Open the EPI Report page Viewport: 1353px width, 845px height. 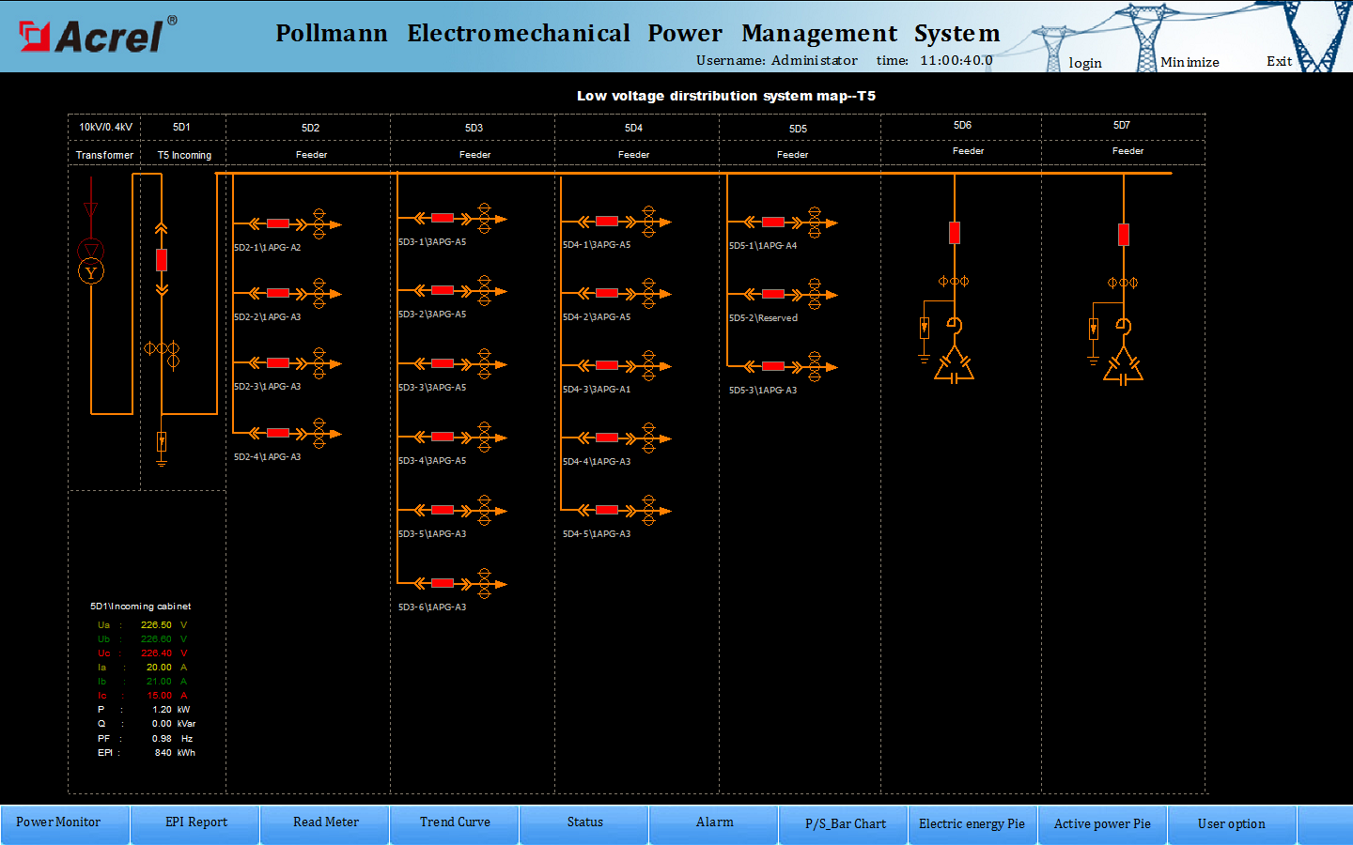point(196,822)
